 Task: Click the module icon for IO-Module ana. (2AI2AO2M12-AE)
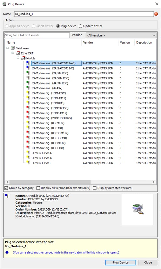[x=28, y=63]
